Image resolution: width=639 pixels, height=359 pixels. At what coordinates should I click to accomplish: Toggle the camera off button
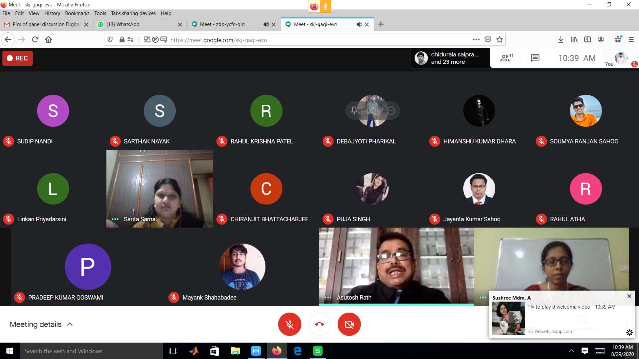click(349, 324)
